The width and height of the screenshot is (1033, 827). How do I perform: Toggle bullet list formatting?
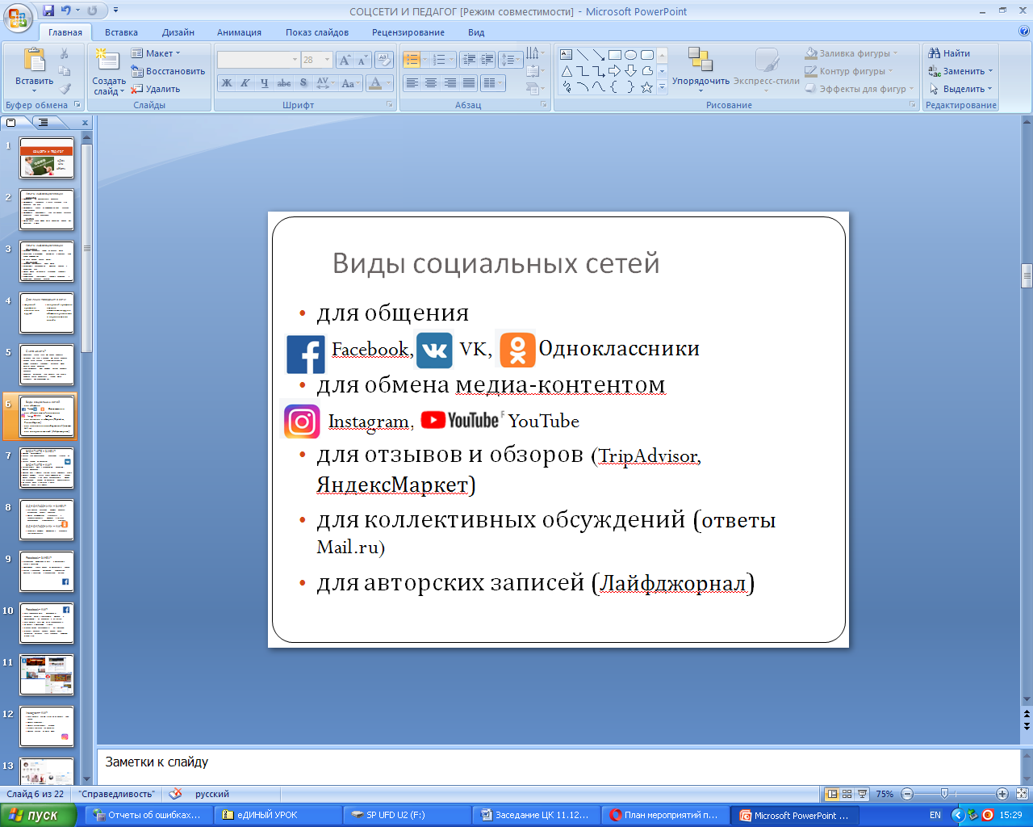pos(412,60)
